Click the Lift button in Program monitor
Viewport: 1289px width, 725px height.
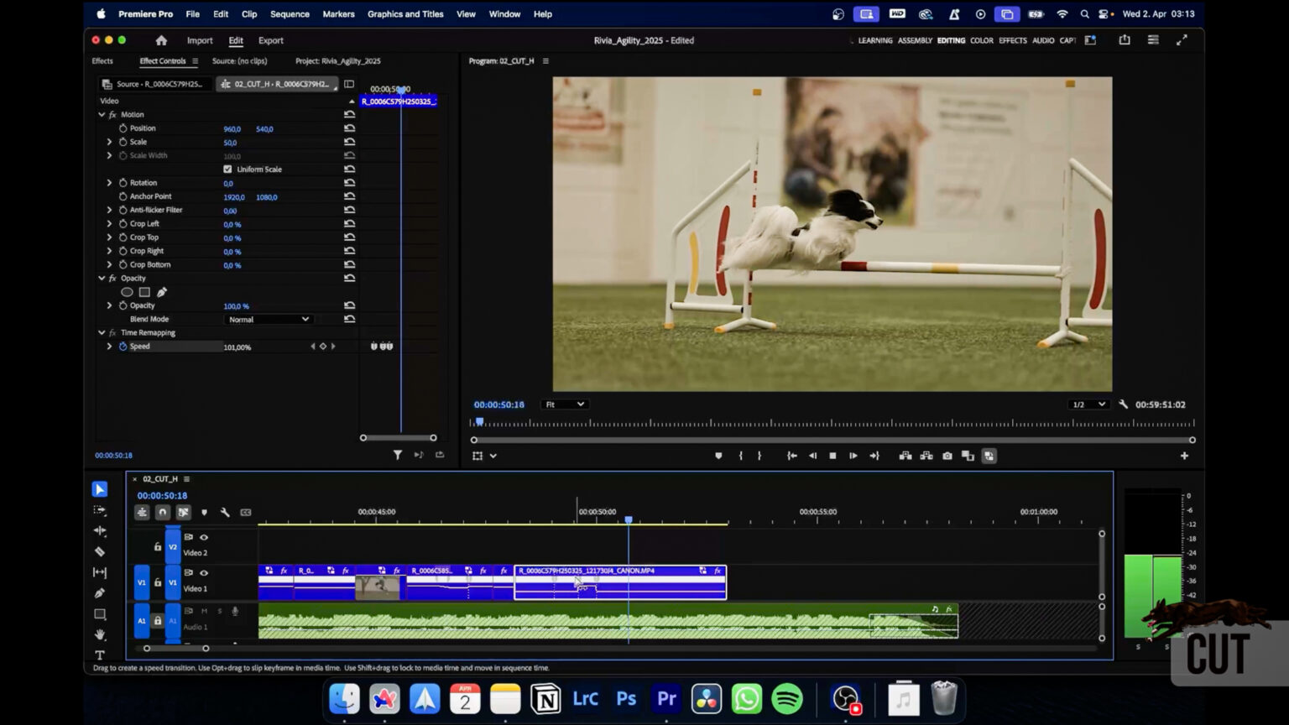coord(905,456)
